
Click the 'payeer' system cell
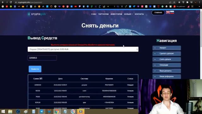click(x=84, y=85)
